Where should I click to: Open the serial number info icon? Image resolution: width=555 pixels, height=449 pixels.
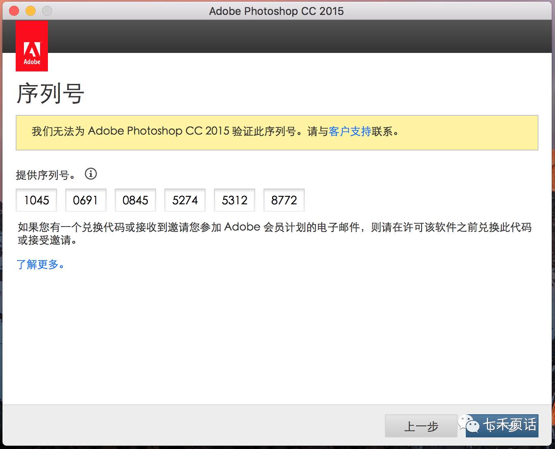click(91, 174)
